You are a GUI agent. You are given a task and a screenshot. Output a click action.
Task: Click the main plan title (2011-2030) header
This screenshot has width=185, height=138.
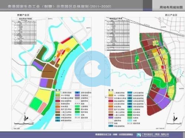60,7
